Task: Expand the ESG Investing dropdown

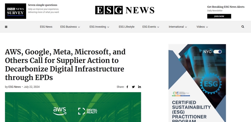Action: (x=99, y=27)
